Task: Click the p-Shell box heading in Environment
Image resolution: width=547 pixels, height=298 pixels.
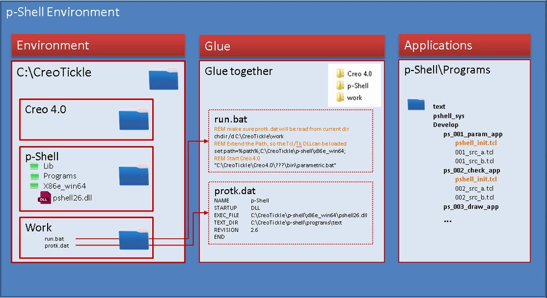Action: [42, 156]
